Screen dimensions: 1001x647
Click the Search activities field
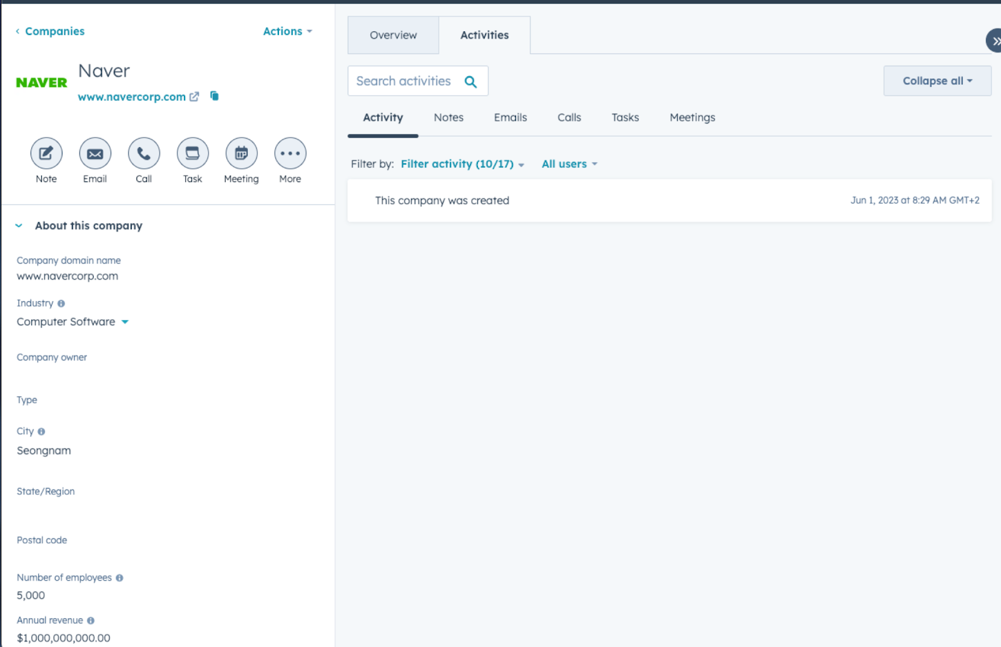(407, 81)
